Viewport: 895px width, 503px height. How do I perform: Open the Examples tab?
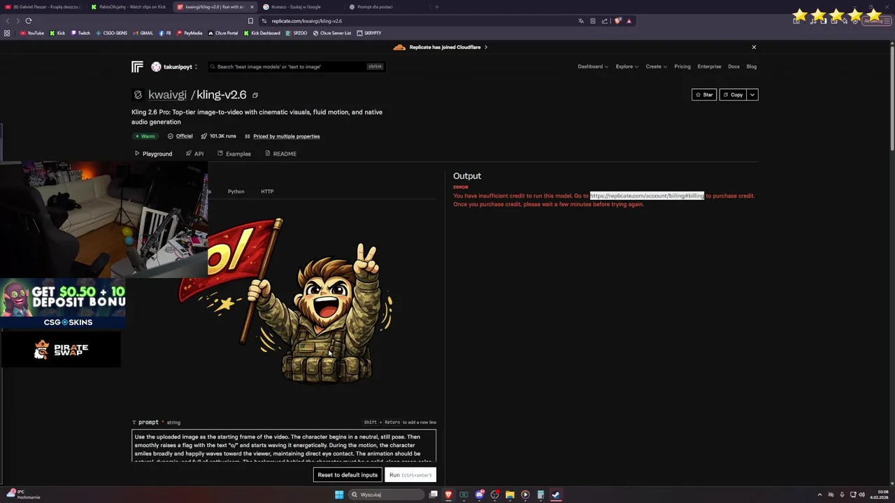[x=234, y=154]
